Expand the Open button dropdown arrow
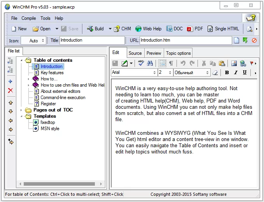The height and width of the screenshot is (202, 264). [x=57, y=29]
